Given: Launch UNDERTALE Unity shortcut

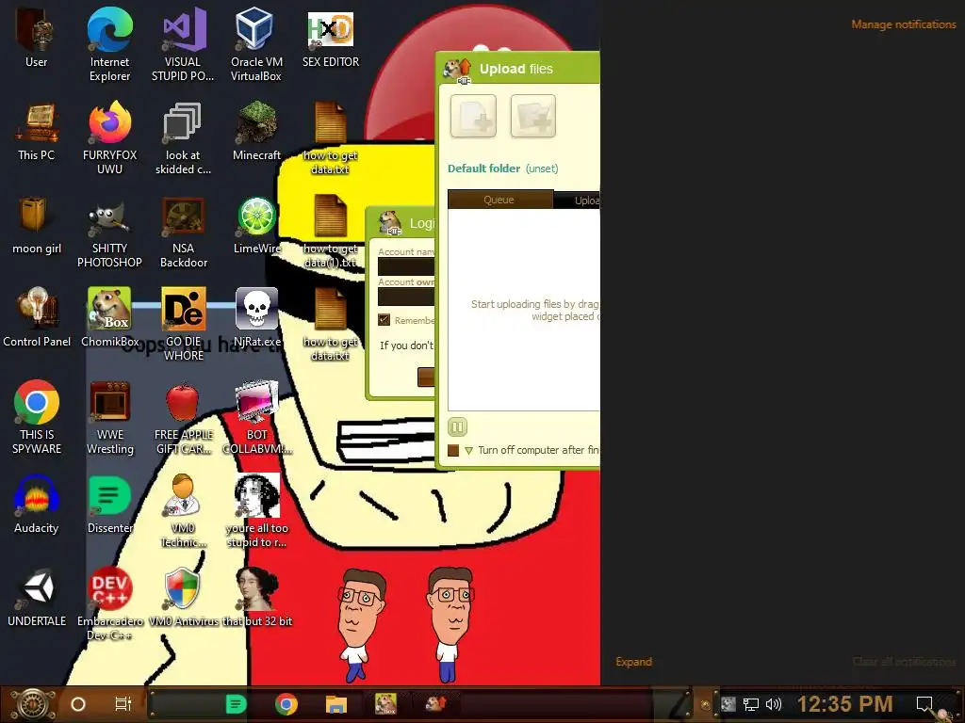Looking at the screenshot, I should click(x=36, y=598).
